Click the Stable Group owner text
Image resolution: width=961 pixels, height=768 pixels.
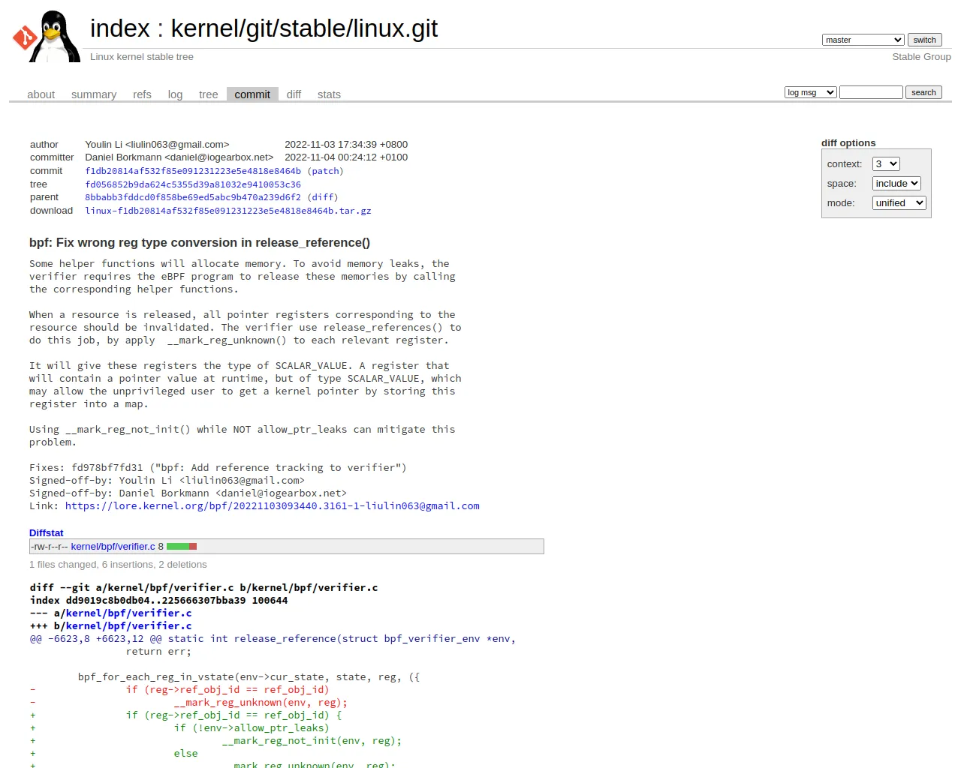921,57
